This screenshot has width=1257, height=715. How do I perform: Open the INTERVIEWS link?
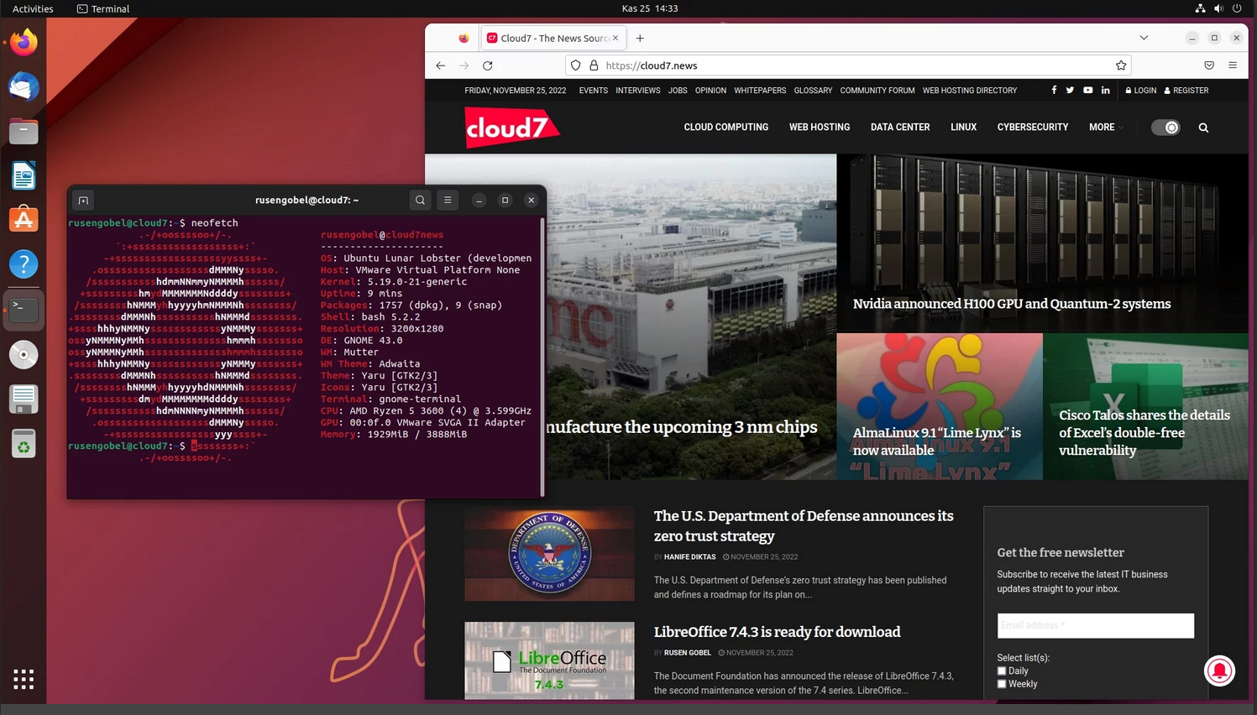[638, 91]
